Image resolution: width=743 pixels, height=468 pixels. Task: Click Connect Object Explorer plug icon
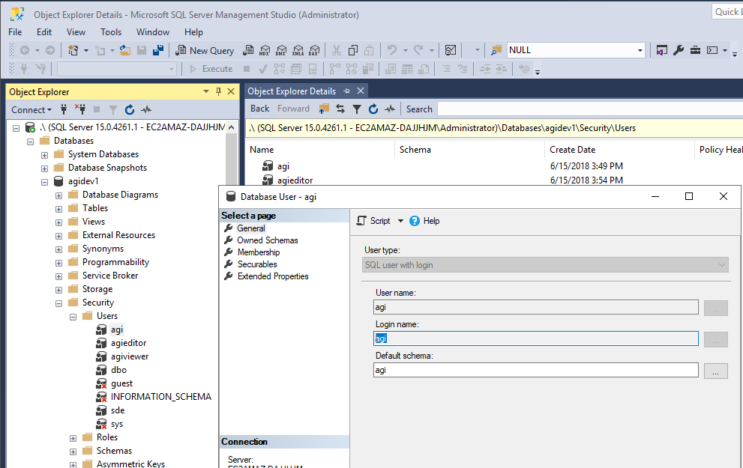click(x=64, y=109)
